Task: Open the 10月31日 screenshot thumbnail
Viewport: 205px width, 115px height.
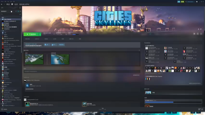Action: click(x=60, y=59)
